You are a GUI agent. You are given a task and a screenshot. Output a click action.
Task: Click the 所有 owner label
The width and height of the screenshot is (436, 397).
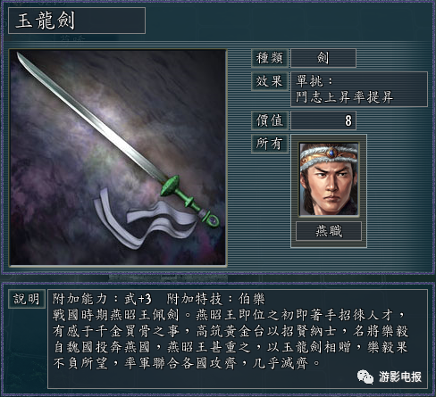click(x=270, y=144)
